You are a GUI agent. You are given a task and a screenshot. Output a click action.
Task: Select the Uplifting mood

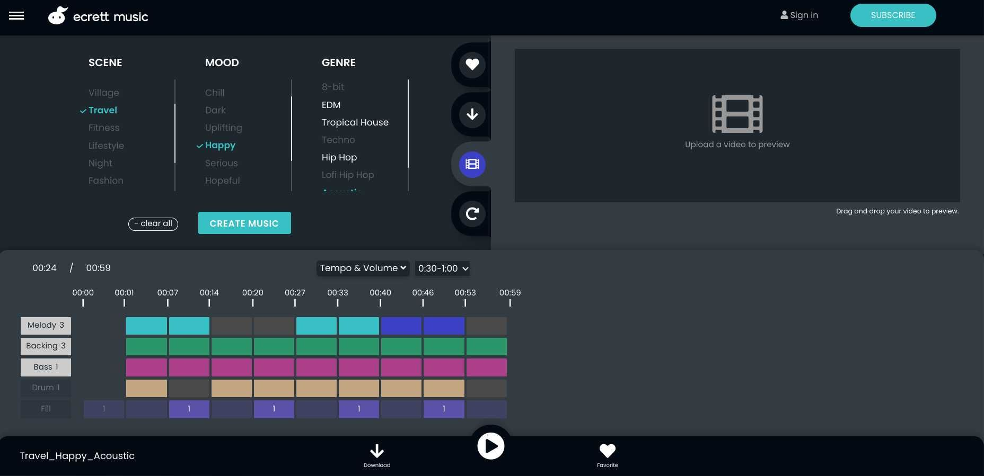[x=223, y=128]
